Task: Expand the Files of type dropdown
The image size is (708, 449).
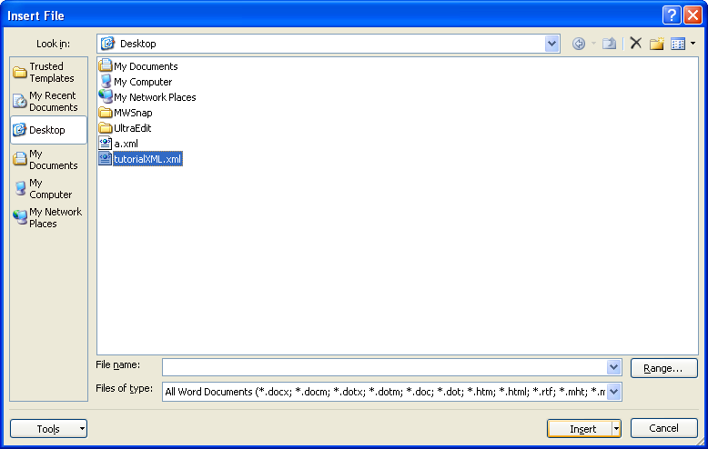Action: coord(613,392)
